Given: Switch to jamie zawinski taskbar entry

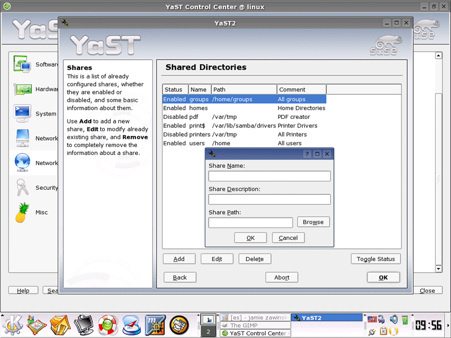Looking at the screenshot, I should pyautogui.click(x=255, y=318).
